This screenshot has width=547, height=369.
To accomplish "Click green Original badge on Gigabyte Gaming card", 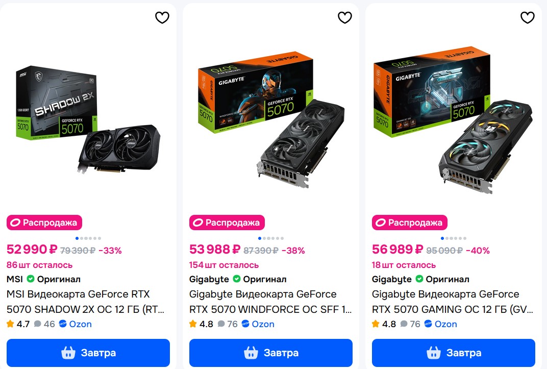I will coord(419,279).
